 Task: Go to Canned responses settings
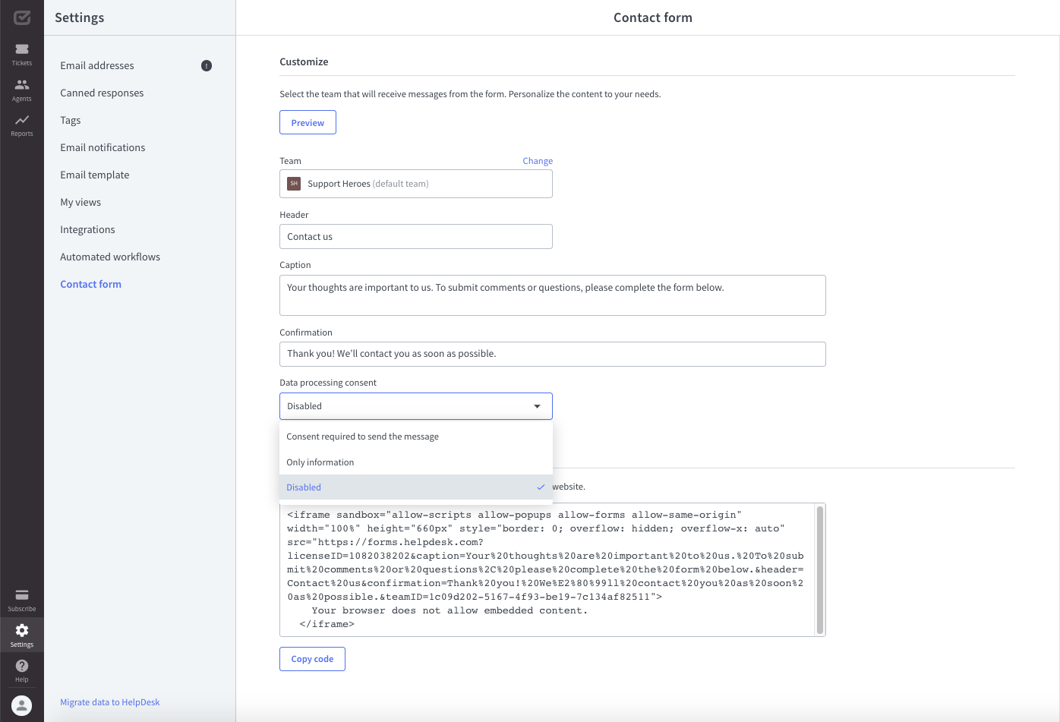click(x=101, y=92)
